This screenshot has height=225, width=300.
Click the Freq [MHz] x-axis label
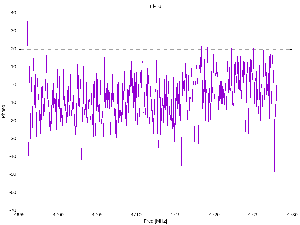pyautogui.click(x=155, y=221)
